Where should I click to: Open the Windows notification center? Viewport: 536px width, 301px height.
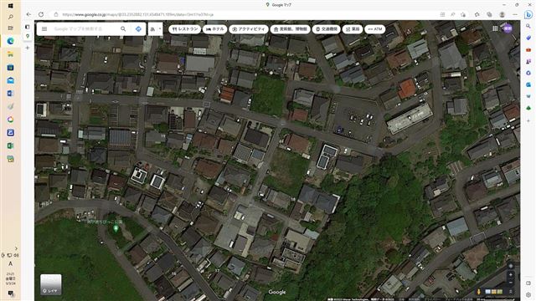click(x=11, y=293)
